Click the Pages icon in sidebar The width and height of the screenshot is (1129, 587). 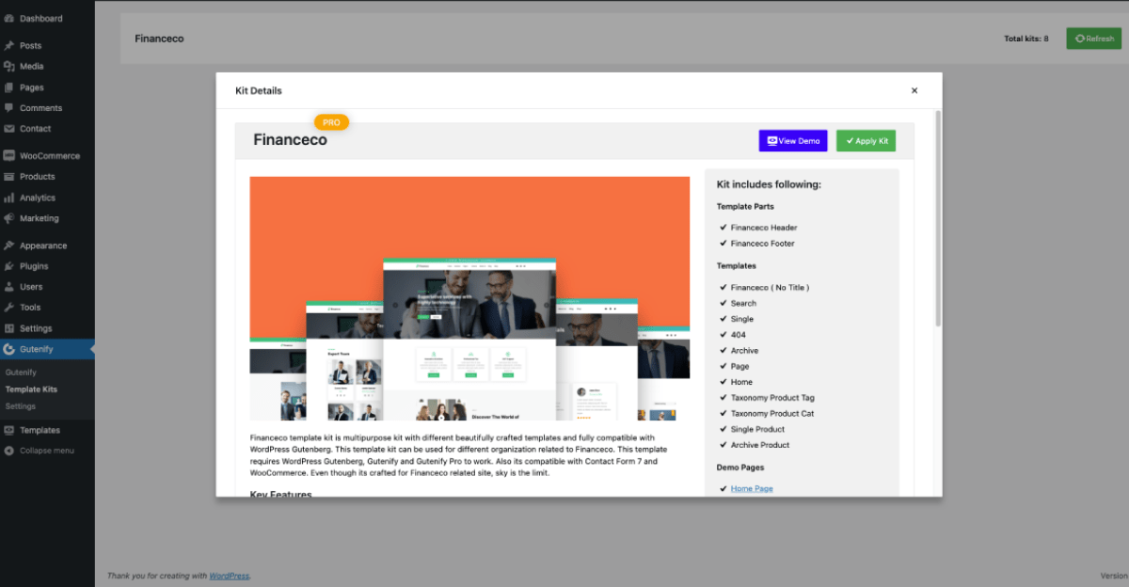(x=8, y=87)
